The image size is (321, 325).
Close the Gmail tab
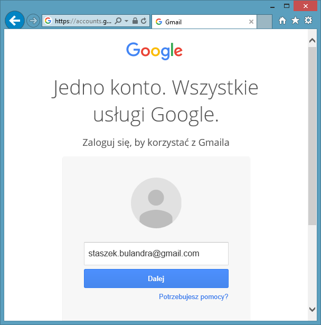(x=251, y=22)
